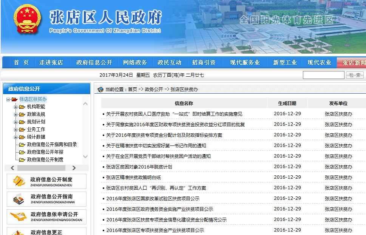Collapse the 张店区扶贫办 tree node
The width and height of the screenshot is (366, 235).
[x=8, y=99]
